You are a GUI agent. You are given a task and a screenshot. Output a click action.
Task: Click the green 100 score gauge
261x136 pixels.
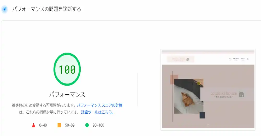tap(67, 69)
